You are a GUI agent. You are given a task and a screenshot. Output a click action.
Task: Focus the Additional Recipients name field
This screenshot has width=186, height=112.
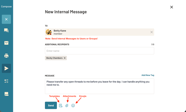coord(99,51)
